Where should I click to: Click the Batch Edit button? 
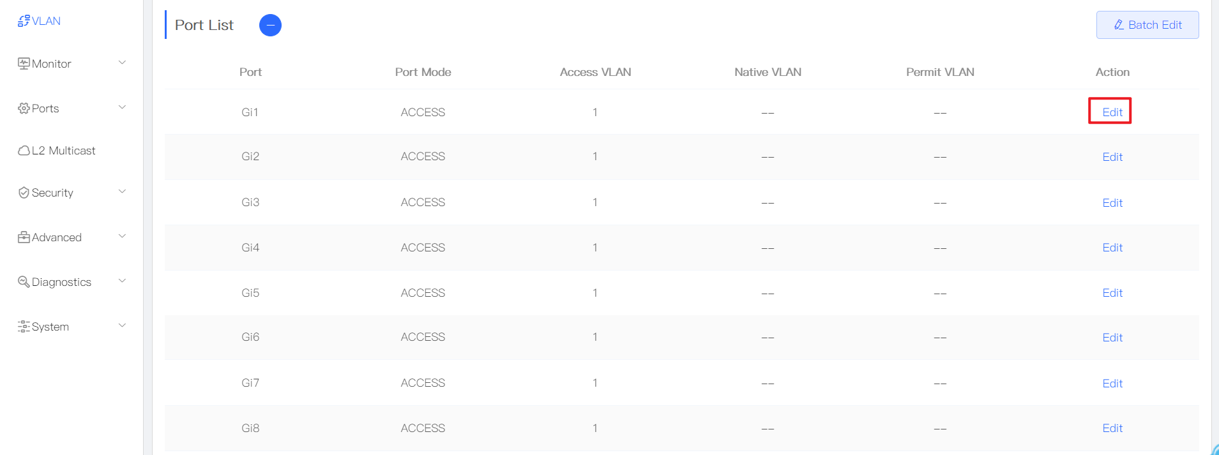coord(1147,25)
